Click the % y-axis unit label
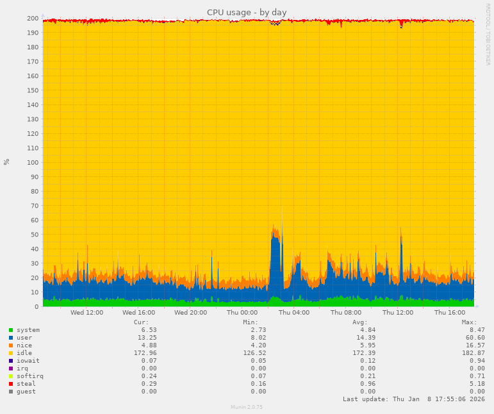Screen dimensions: 494x414 click(x=6, y=162)
